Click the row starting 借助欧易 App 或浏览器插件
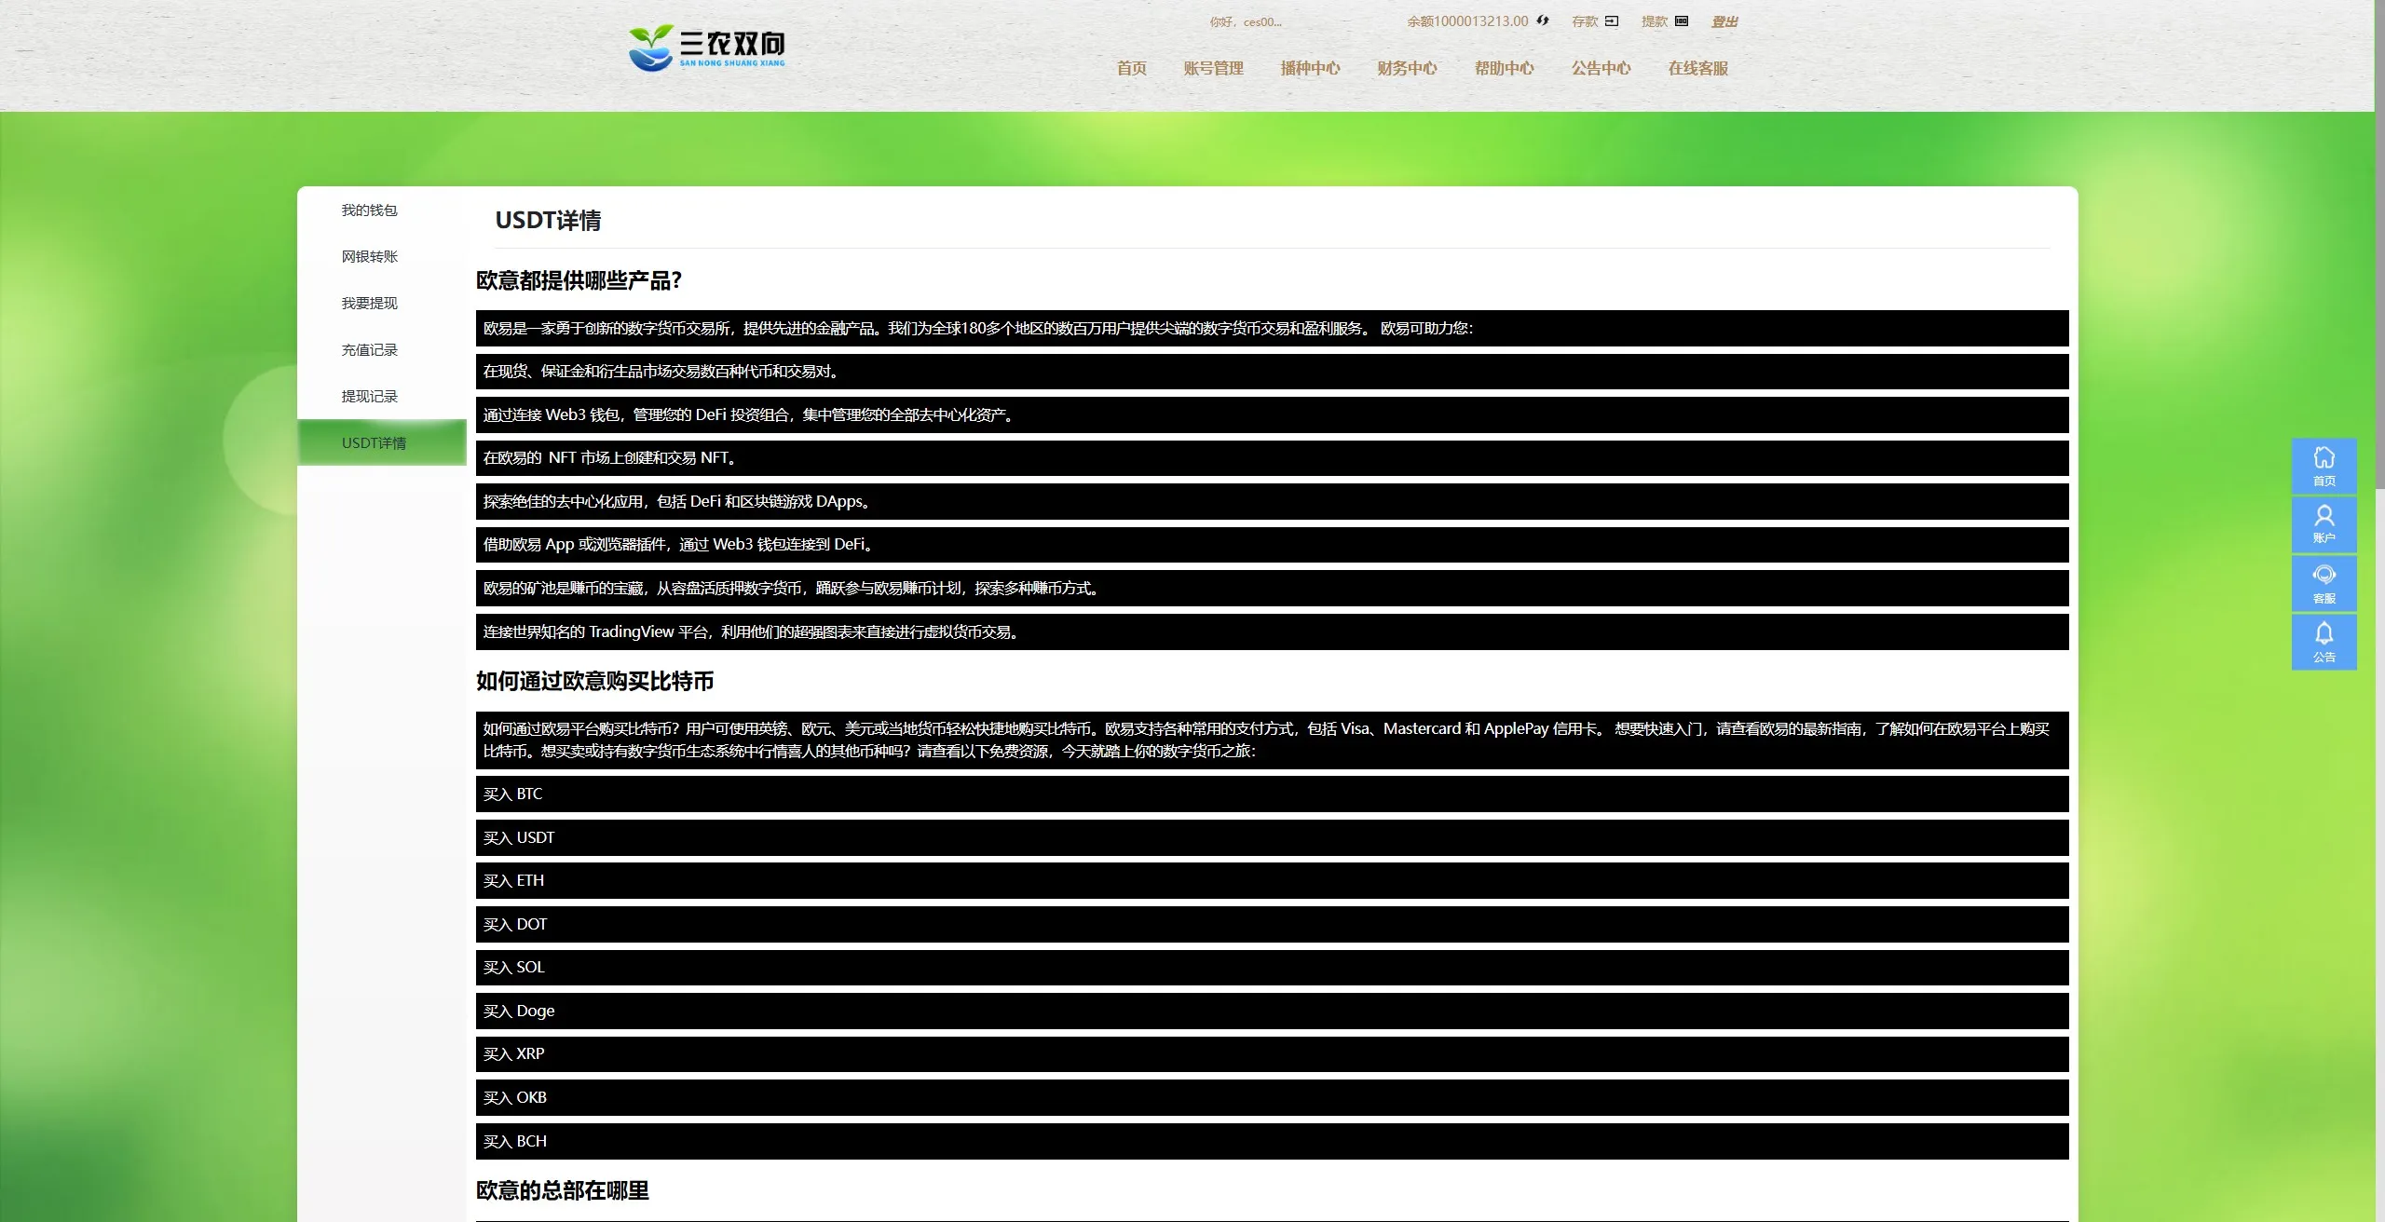2385x1222 pixels. click(x=1272, y=544)
